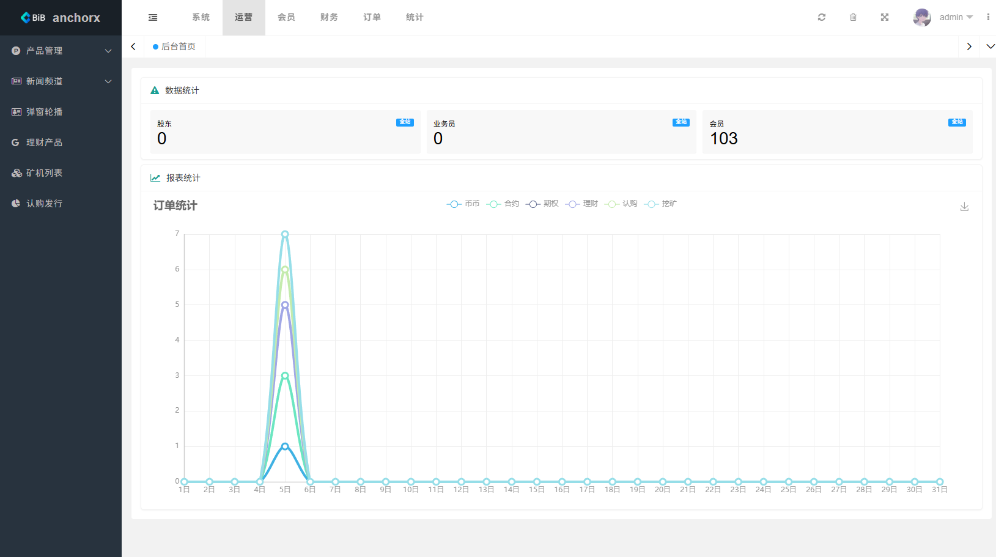Select the 后台首页 page tab
Image resolution: width=996 pixels, height=557 pixels.
(175, 46)
